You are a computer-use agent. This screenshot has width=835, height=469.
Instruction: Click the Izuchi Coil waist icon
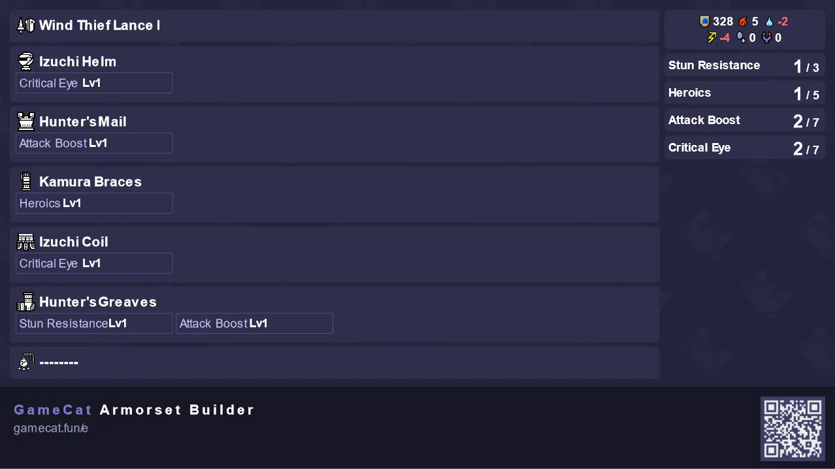[25, 242]
